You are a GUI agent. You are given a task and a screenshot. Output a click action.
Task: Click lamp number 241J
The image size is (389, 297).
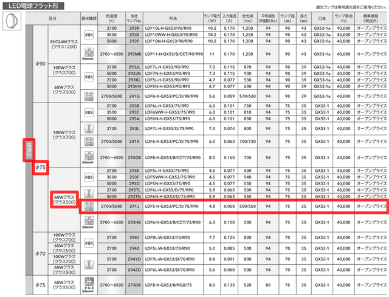click(134, 206)
